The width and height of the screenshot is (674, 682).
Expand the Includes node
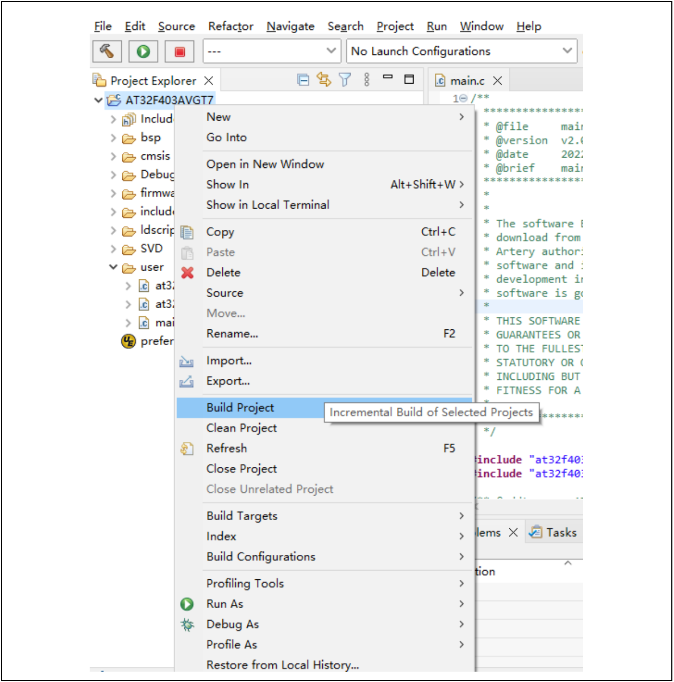(x=113, y=120)
